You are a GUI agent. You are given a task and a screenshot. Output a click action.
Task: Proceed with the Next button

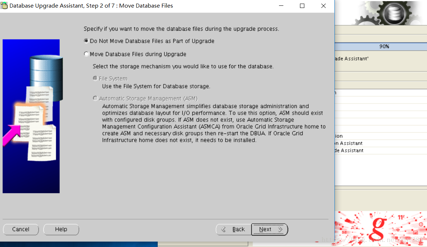point(269,229)
